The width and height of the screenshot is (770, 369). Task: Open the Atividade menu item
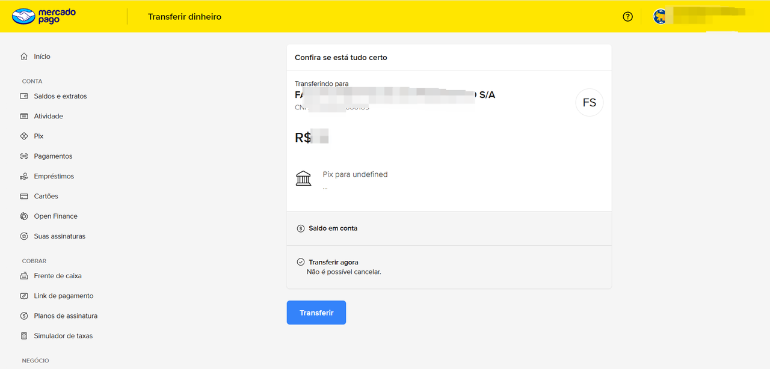[48, 116]
